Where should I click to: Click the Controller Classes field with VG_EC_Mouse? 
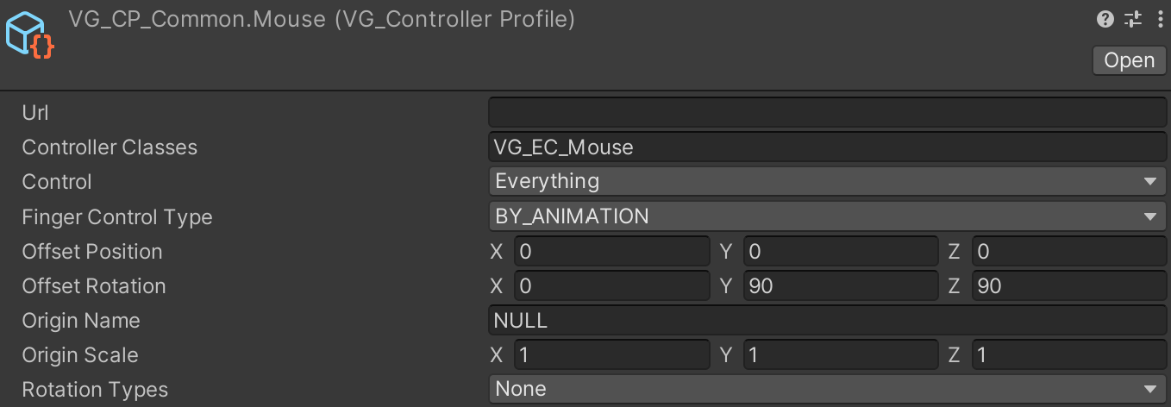tap(828, 147)
